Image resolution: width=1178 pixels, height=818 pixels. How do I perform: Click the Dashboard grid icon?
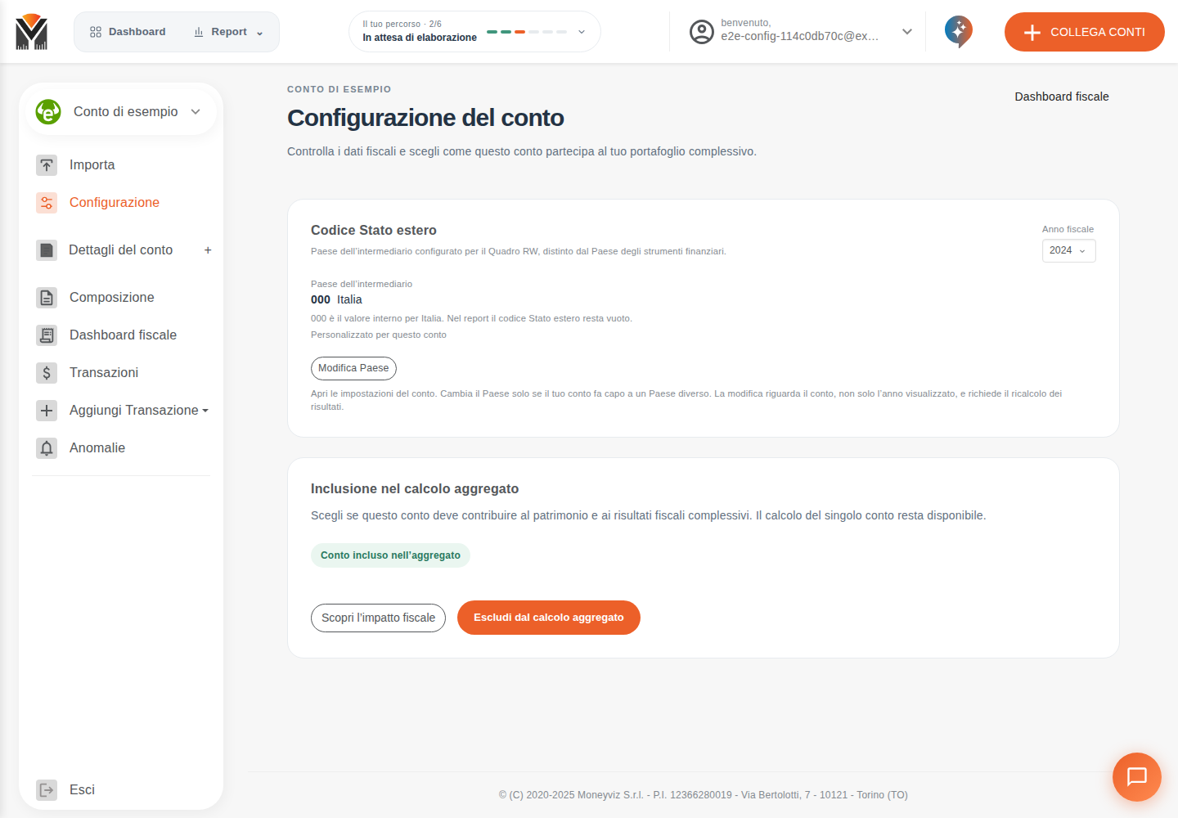tap(96, 32)
